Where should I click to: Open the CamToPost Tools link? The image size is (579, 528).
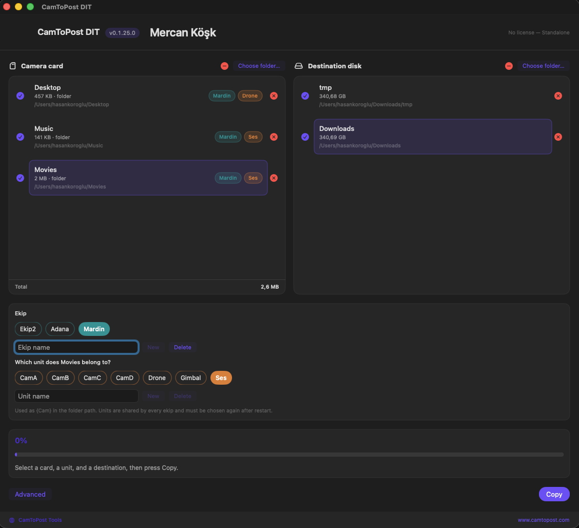click(40, 520)
